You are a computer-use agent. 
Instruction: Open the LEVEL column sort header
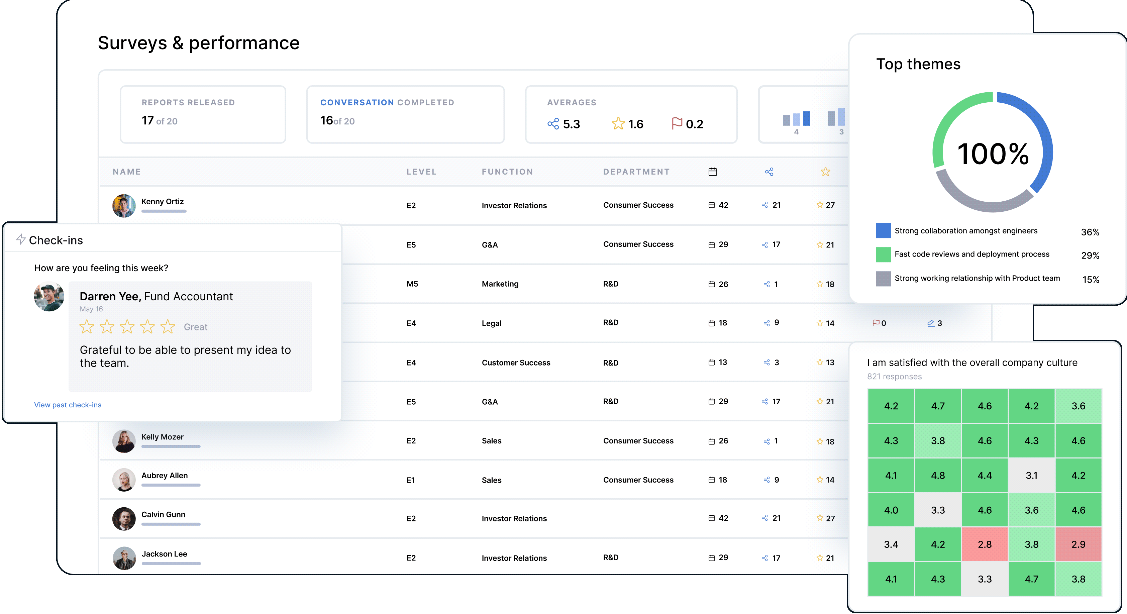tap(421, 172)
